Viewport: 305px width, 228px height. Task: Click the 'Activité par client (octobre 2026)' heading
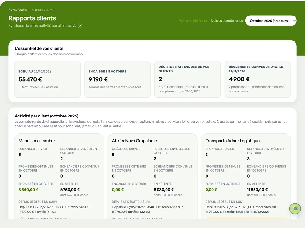(46, 116)
